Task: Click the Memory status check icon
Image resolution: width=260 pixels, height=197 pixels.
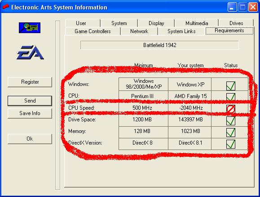Action: (x=231, y=133)
